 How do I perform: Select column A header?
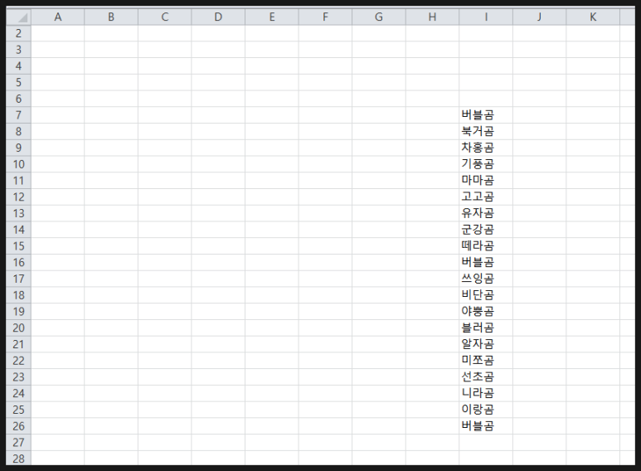[x=58, y=17]
